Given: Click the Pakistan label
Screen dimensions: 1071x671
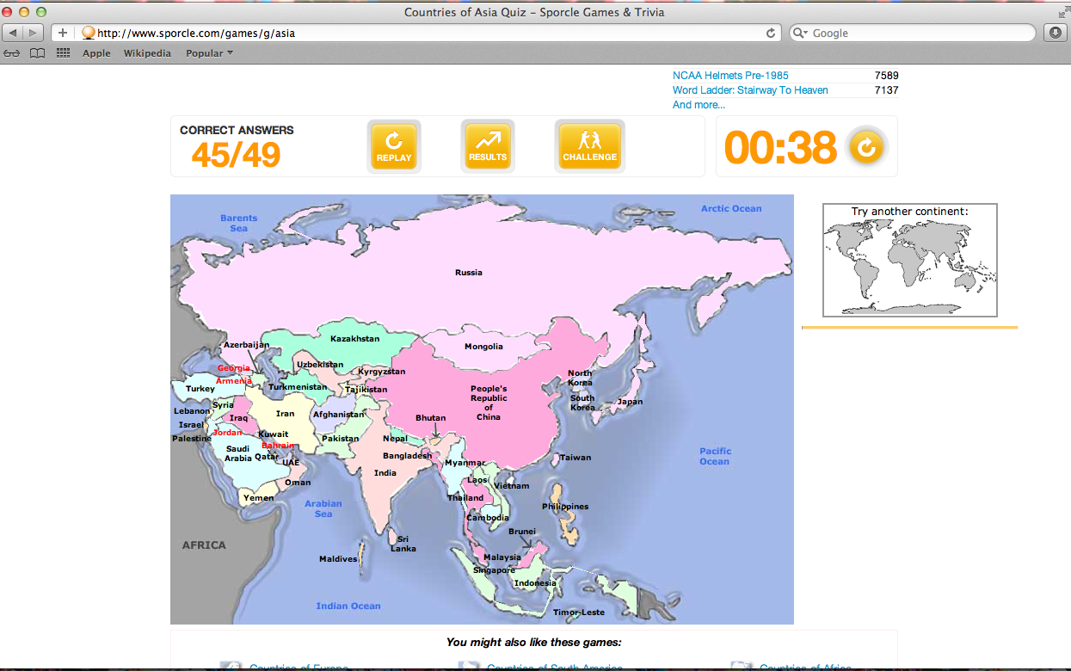Looking at the screenshot, I should coord(341,439).
